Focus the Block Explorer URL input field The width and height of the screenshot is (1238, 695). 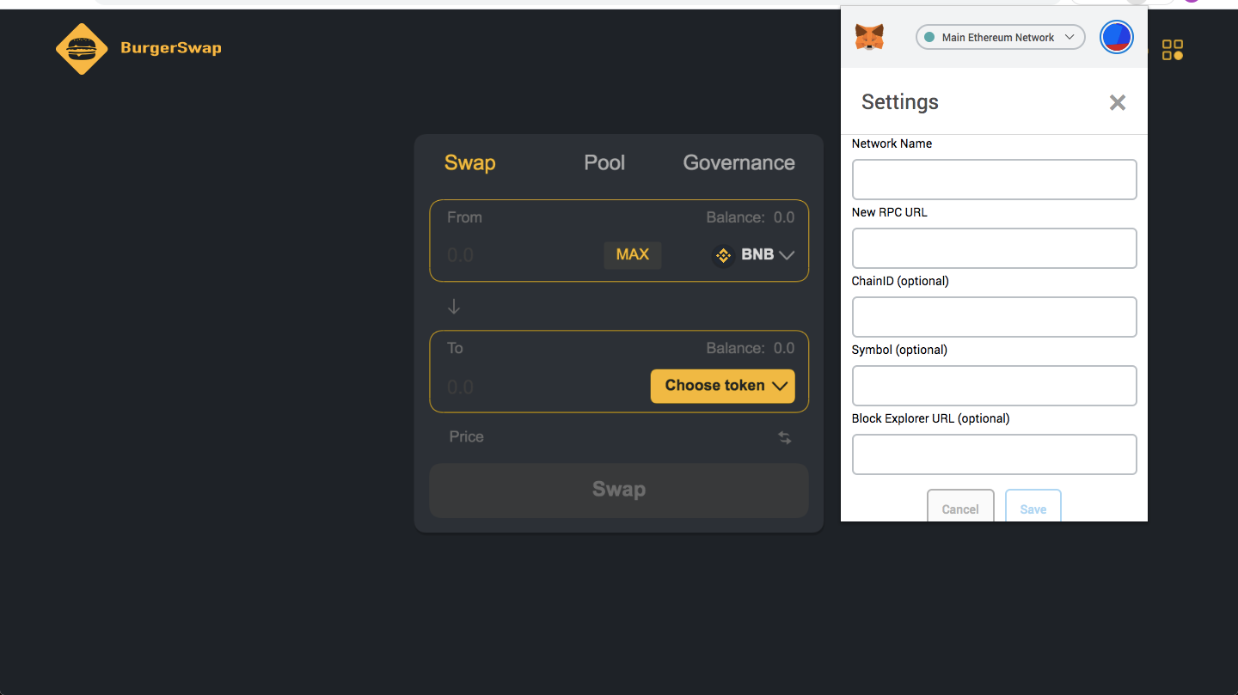[x=995, y=454]
